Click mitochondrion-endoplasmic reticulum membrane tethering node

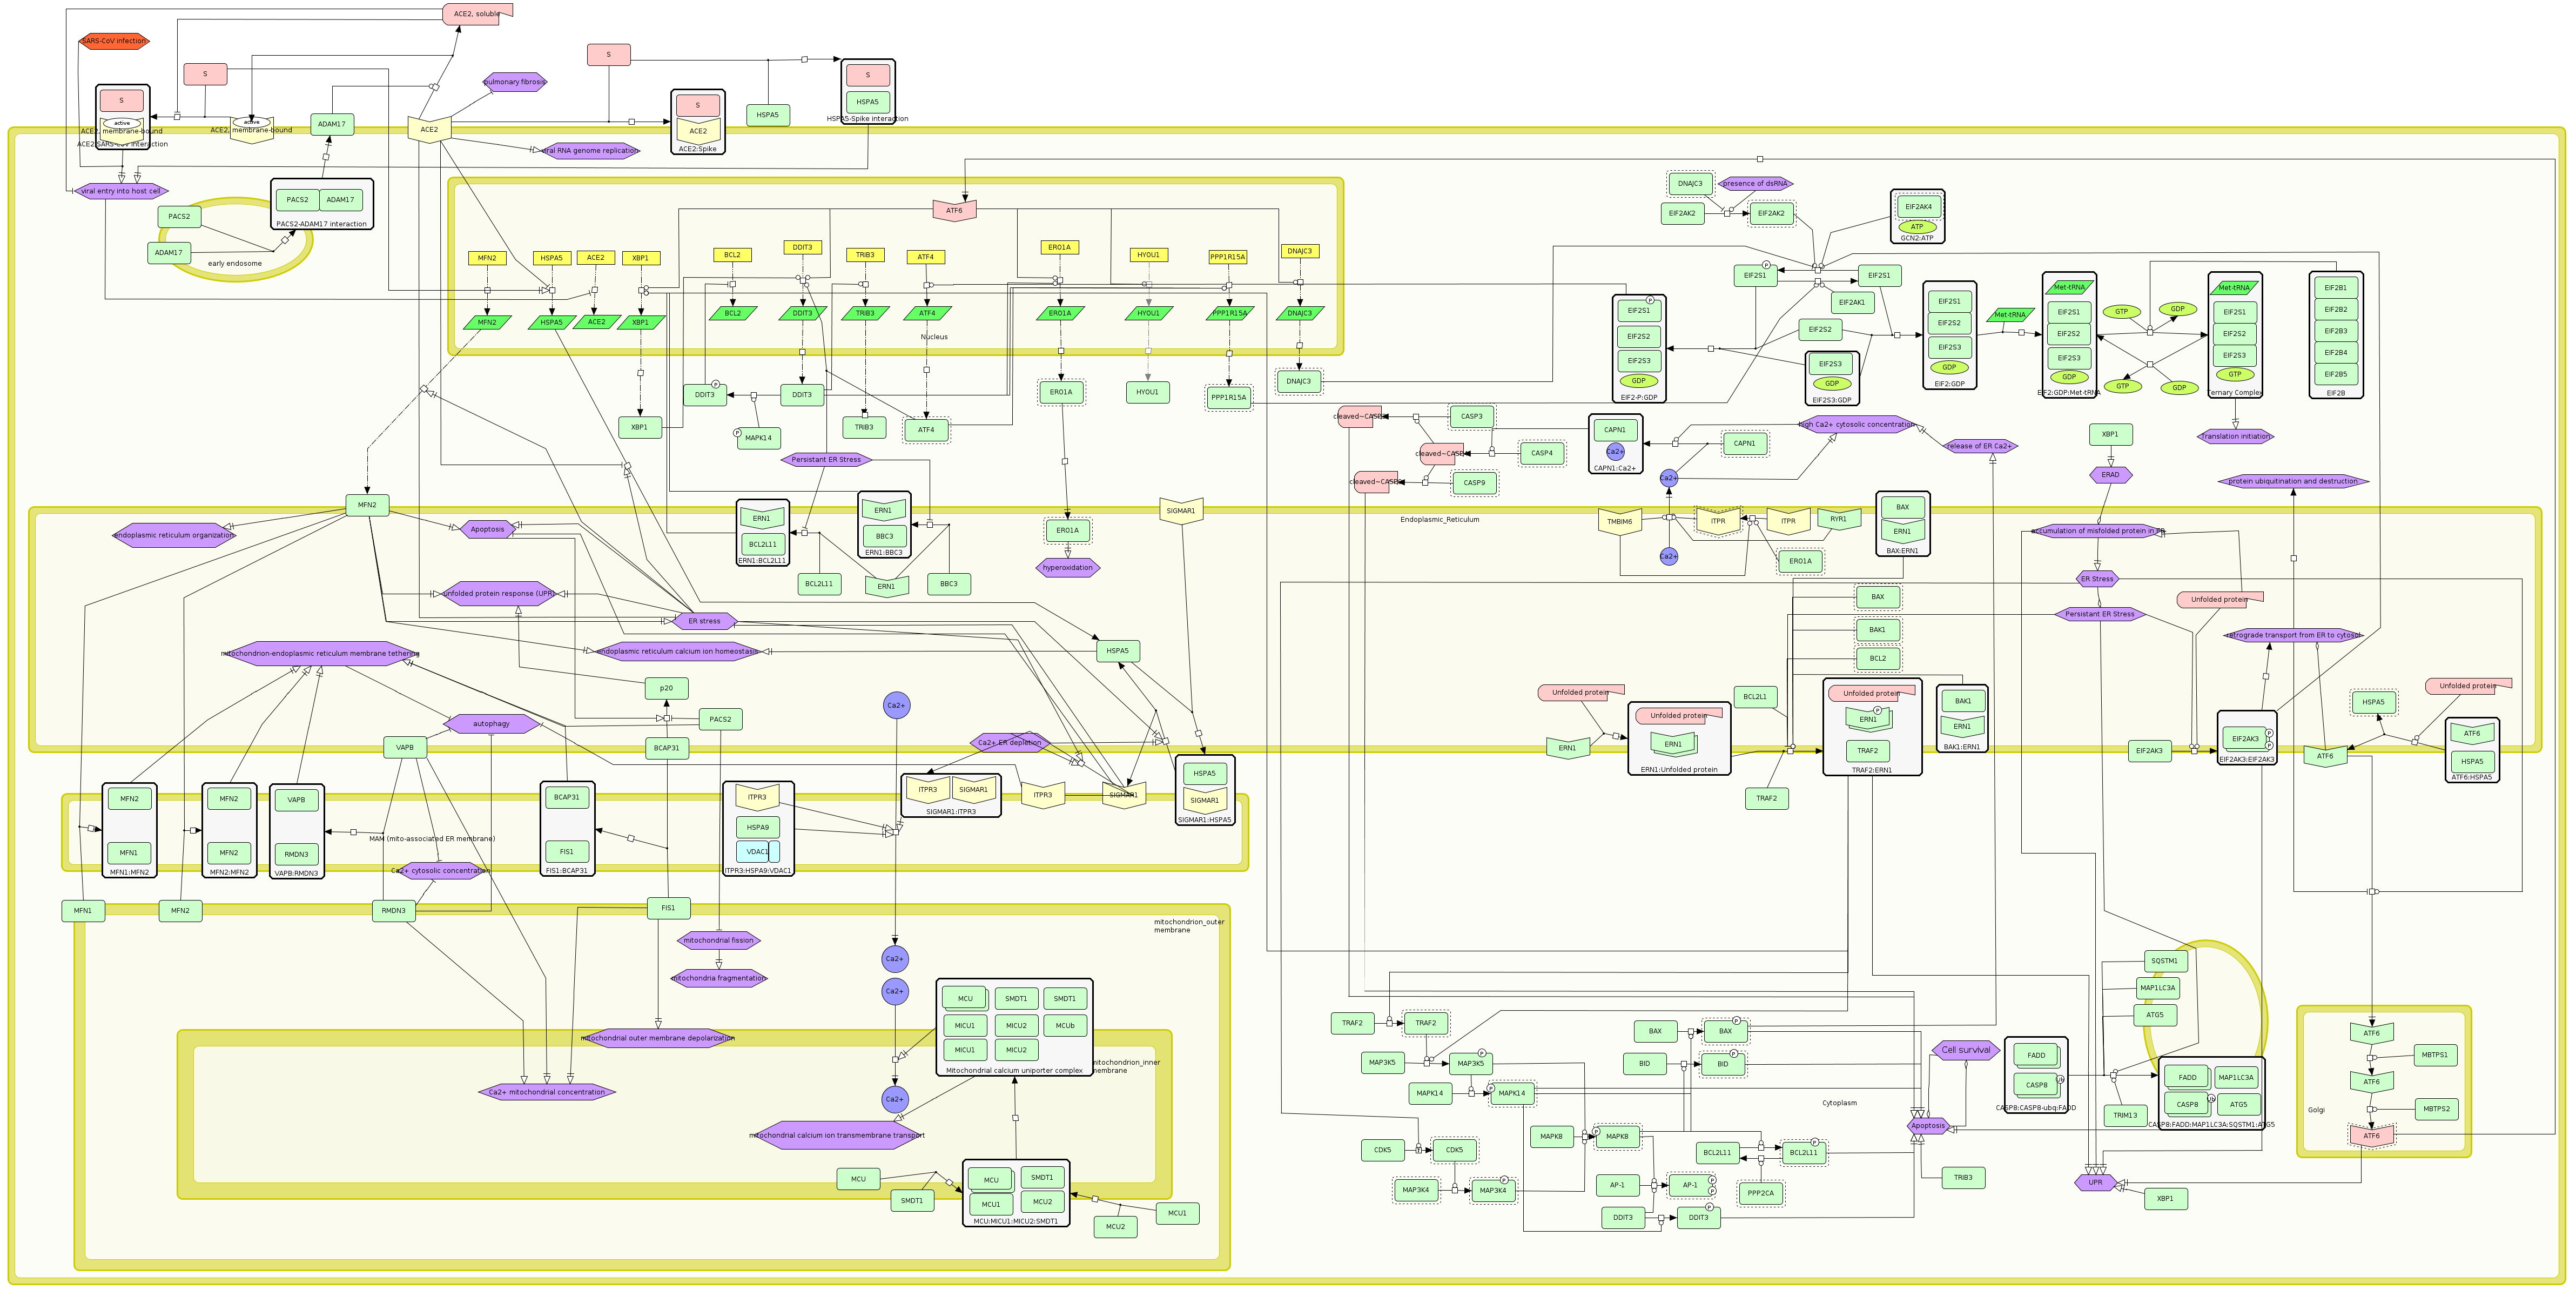click(320, 654)
